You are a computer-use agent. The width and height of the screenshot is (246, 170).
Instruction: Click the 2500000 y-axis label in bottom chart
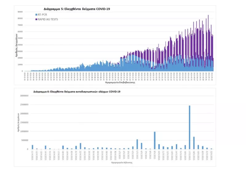(24, 105)
